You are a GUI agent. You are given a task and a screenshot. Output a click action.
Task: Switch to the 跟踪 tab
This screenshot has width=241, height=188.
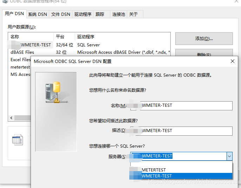(102, 14)
